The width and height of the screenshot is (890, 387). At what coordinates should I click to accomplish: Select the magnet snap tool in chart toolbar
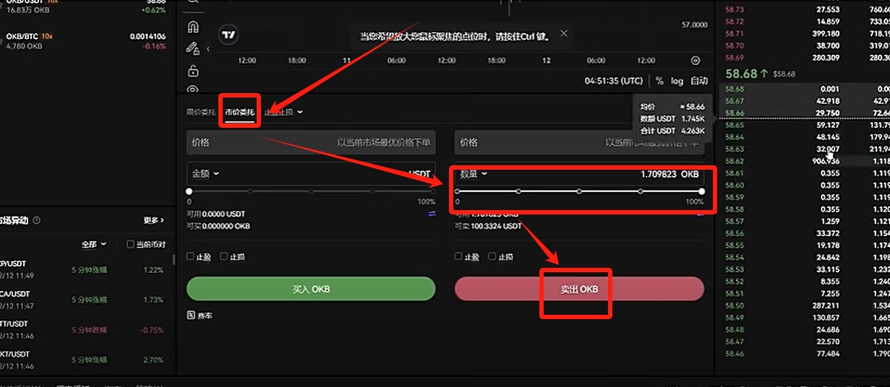[193, 27]
